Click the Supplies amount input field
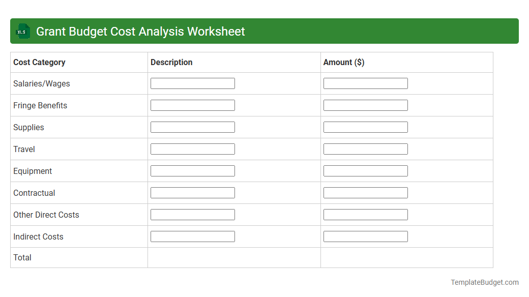The width and height of the screenshot is (529, 297). click(x=365, y=127)
